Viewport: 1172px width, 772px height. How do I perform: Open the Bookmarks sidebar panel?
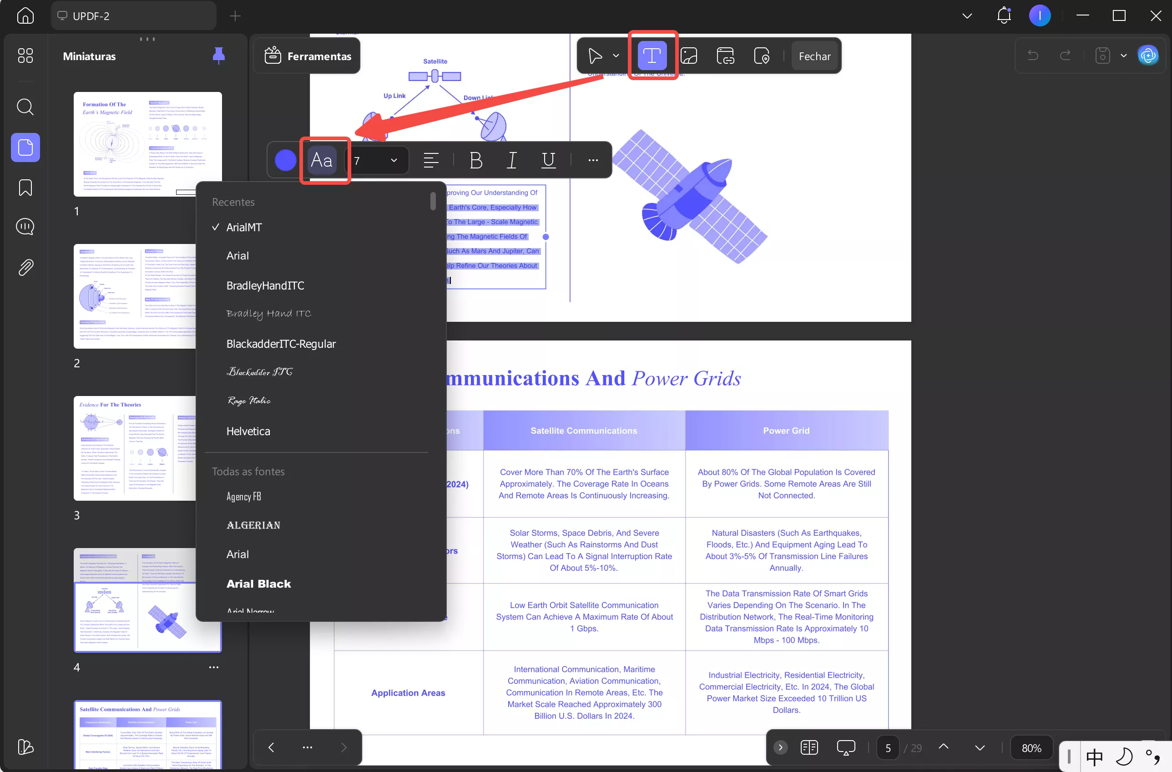(25, 187)
